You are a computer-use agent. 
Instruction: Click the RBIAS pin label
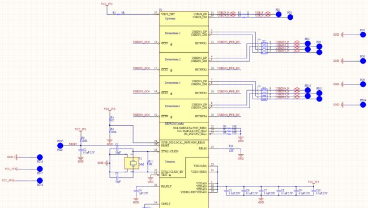click(203, 148)
